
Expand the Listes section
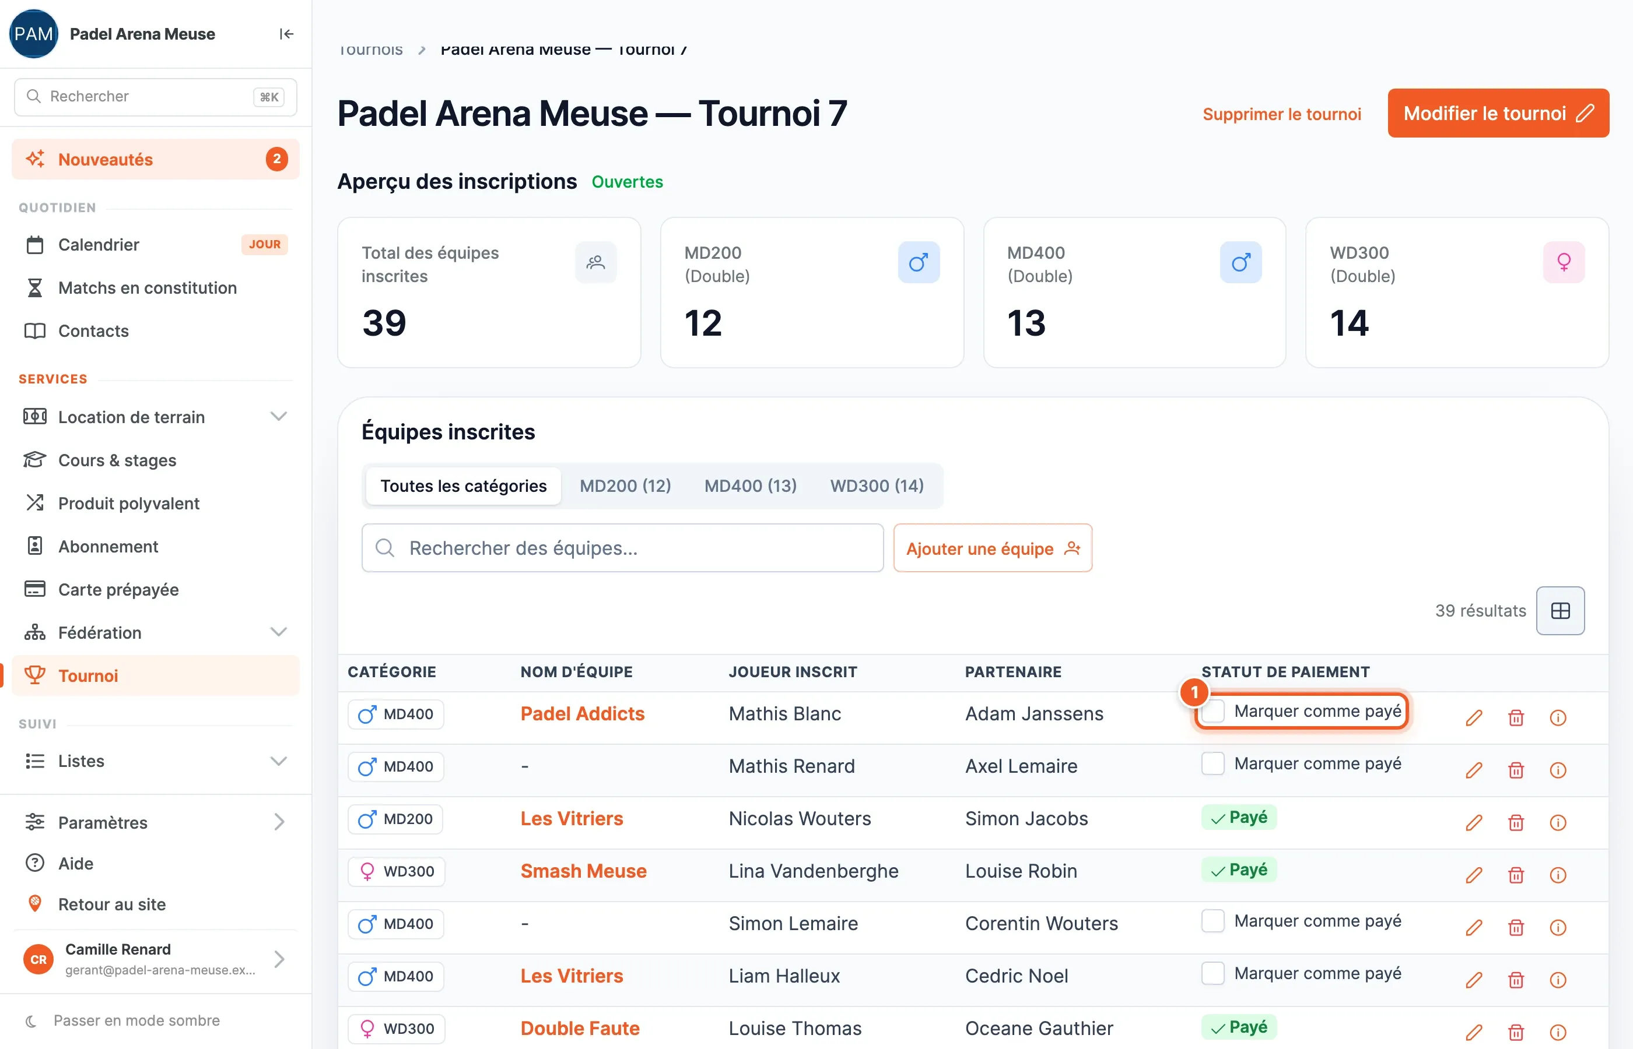pyautogui.click(x=155, y=761)
